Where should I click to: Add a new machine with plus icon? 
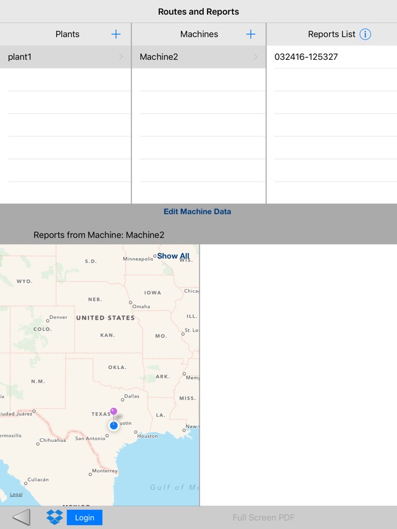click(251, 34)
